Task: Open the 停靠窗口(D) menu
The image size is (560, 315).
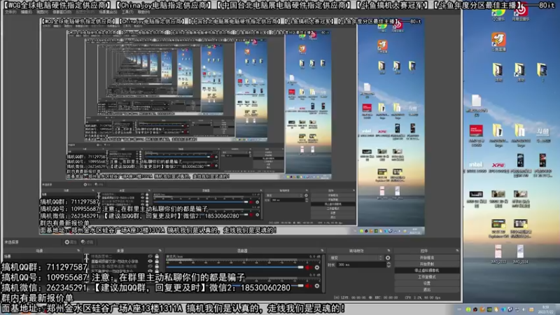Action: click(x=62, y=12)
